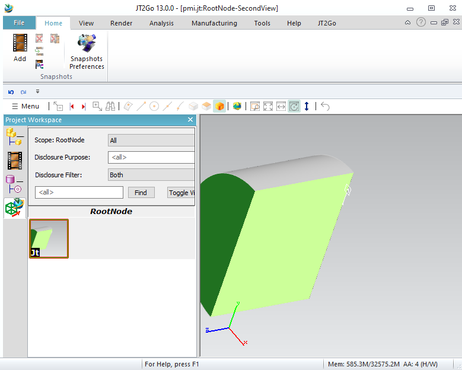The height and width of the screenshot is (370, 462).
Task: Open the green cube PMI views tab icon
Action: 15,208
